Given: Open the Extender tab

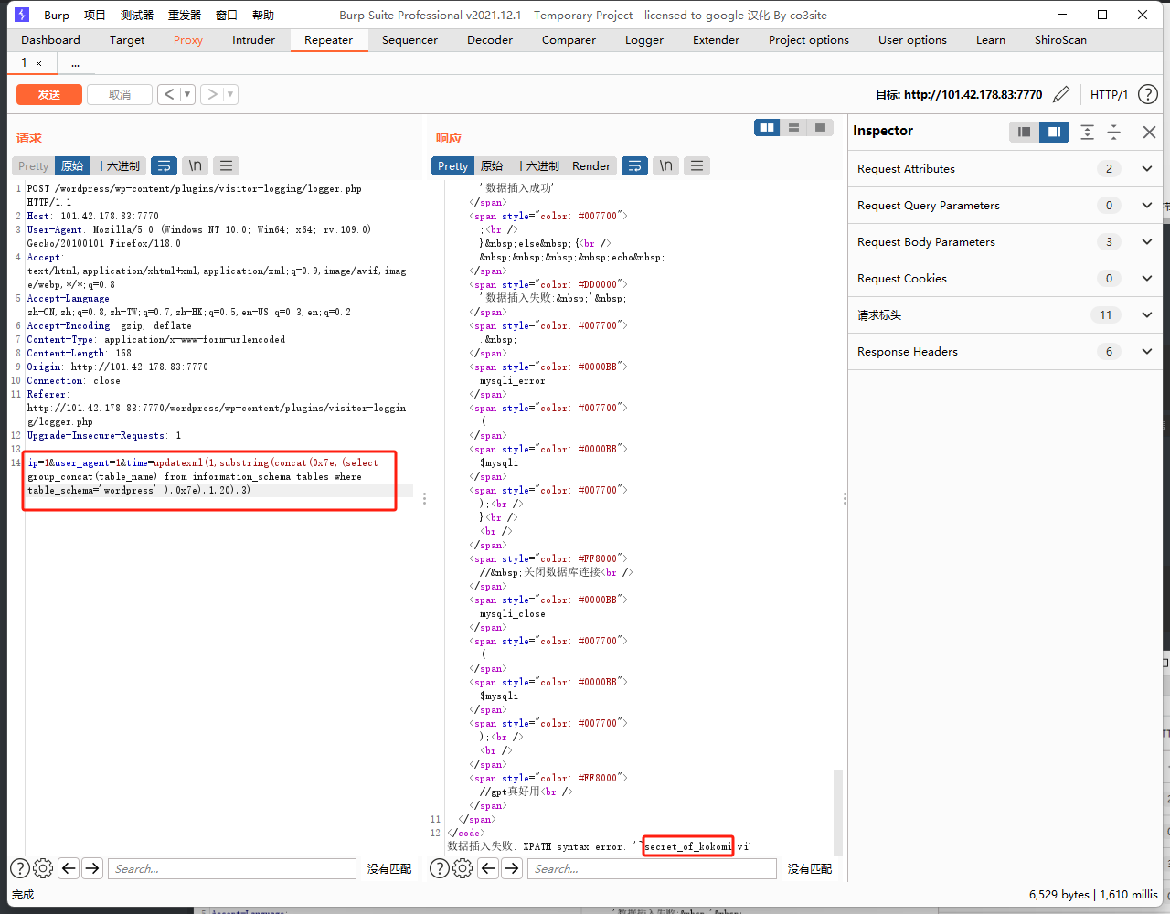Looking at the screenshot, I should (x=716, y=39).
